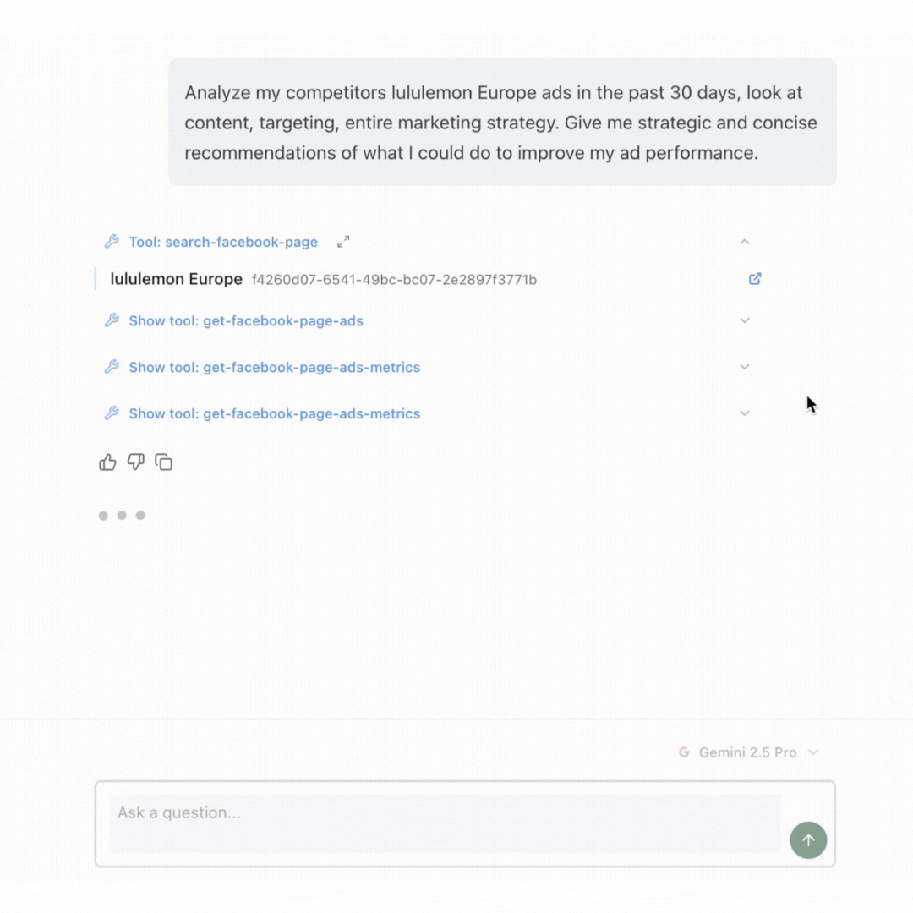Click the Tool: search-facebook-page label
913x913 pixels.
click(x=223, y=241)
